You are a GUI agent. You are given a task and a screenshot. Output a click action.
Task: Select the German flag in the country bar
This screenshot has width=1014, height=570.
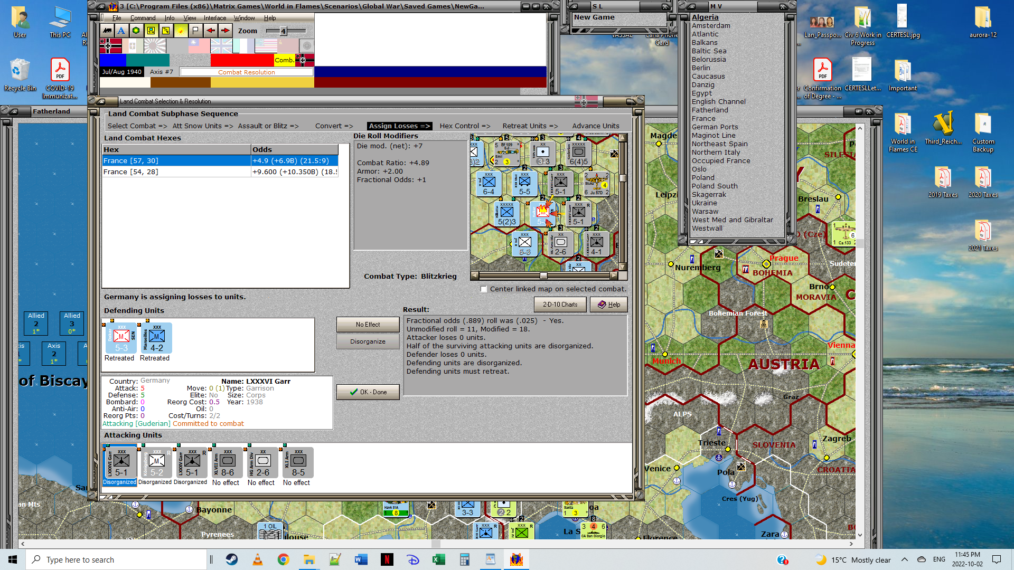[110, 46]
